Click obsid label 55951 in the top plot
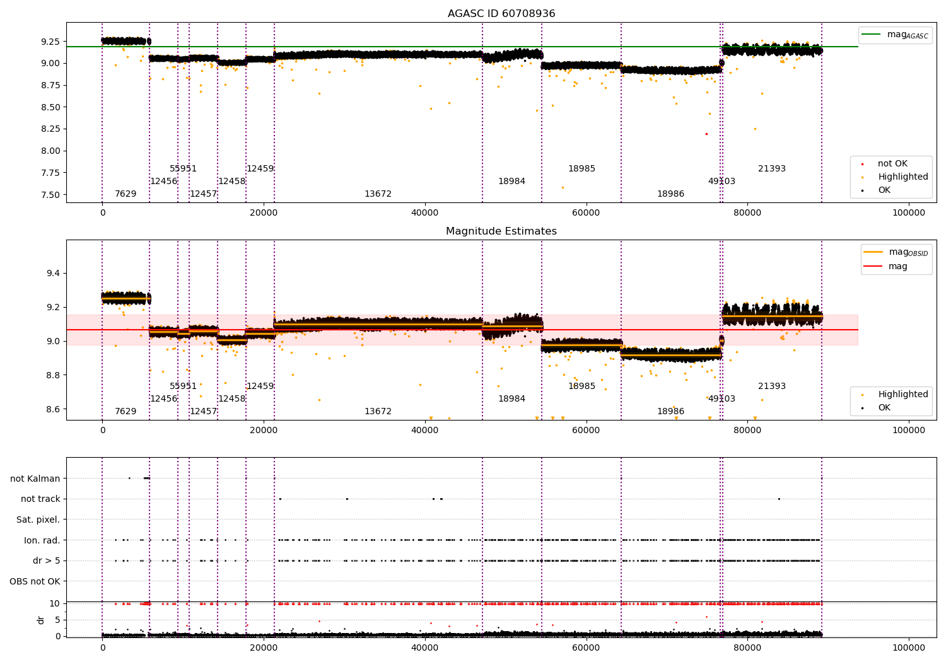The image size is (946, 662). [184, 169]
